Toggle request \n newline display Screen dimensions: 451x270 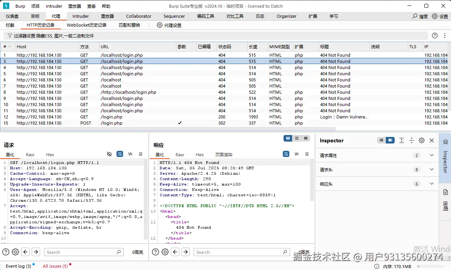tap(130, 154)
